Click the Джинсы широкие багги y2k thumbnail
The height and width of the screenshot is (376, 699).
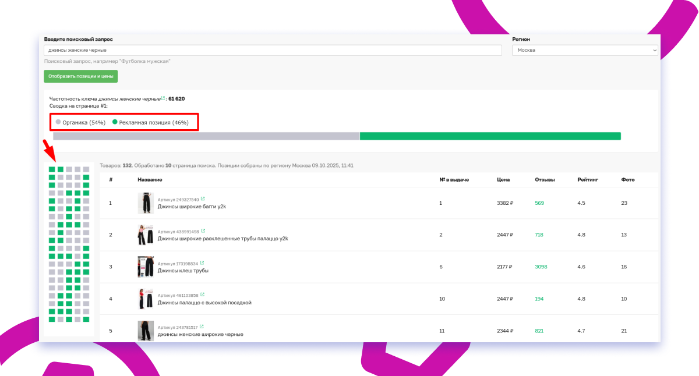click(146, 203)
